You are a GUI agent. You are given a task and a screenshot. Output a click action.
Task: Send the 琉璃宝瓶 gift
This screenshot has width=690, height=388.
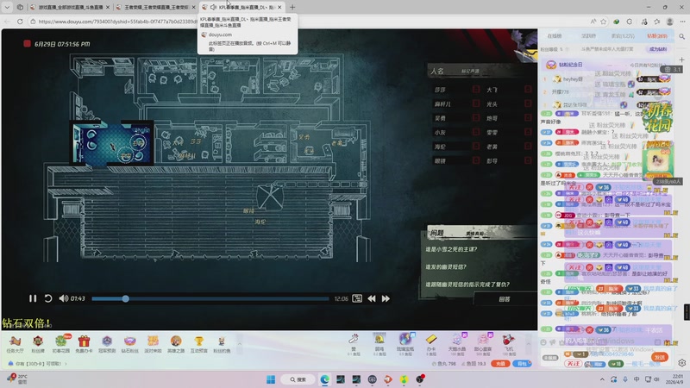point(405,344)
